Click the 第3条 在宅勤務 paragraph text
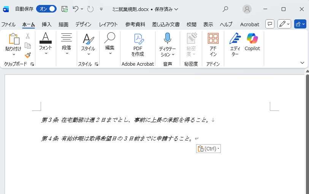The image size is (309, 194). 125,120
